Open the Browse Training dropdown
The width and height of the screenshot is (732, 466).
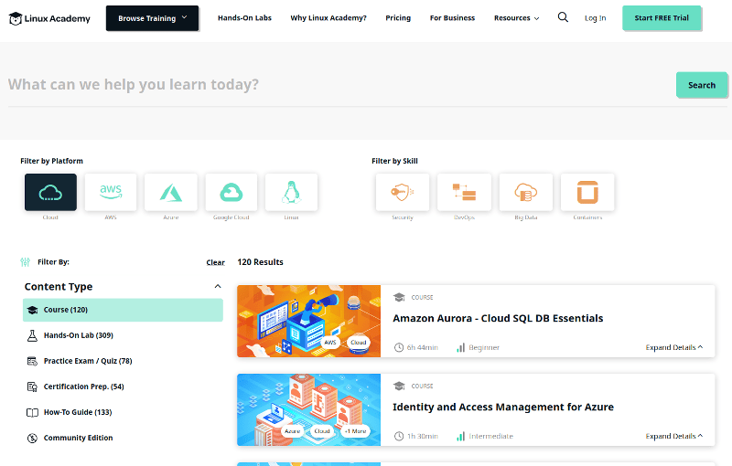pos(152,18)
